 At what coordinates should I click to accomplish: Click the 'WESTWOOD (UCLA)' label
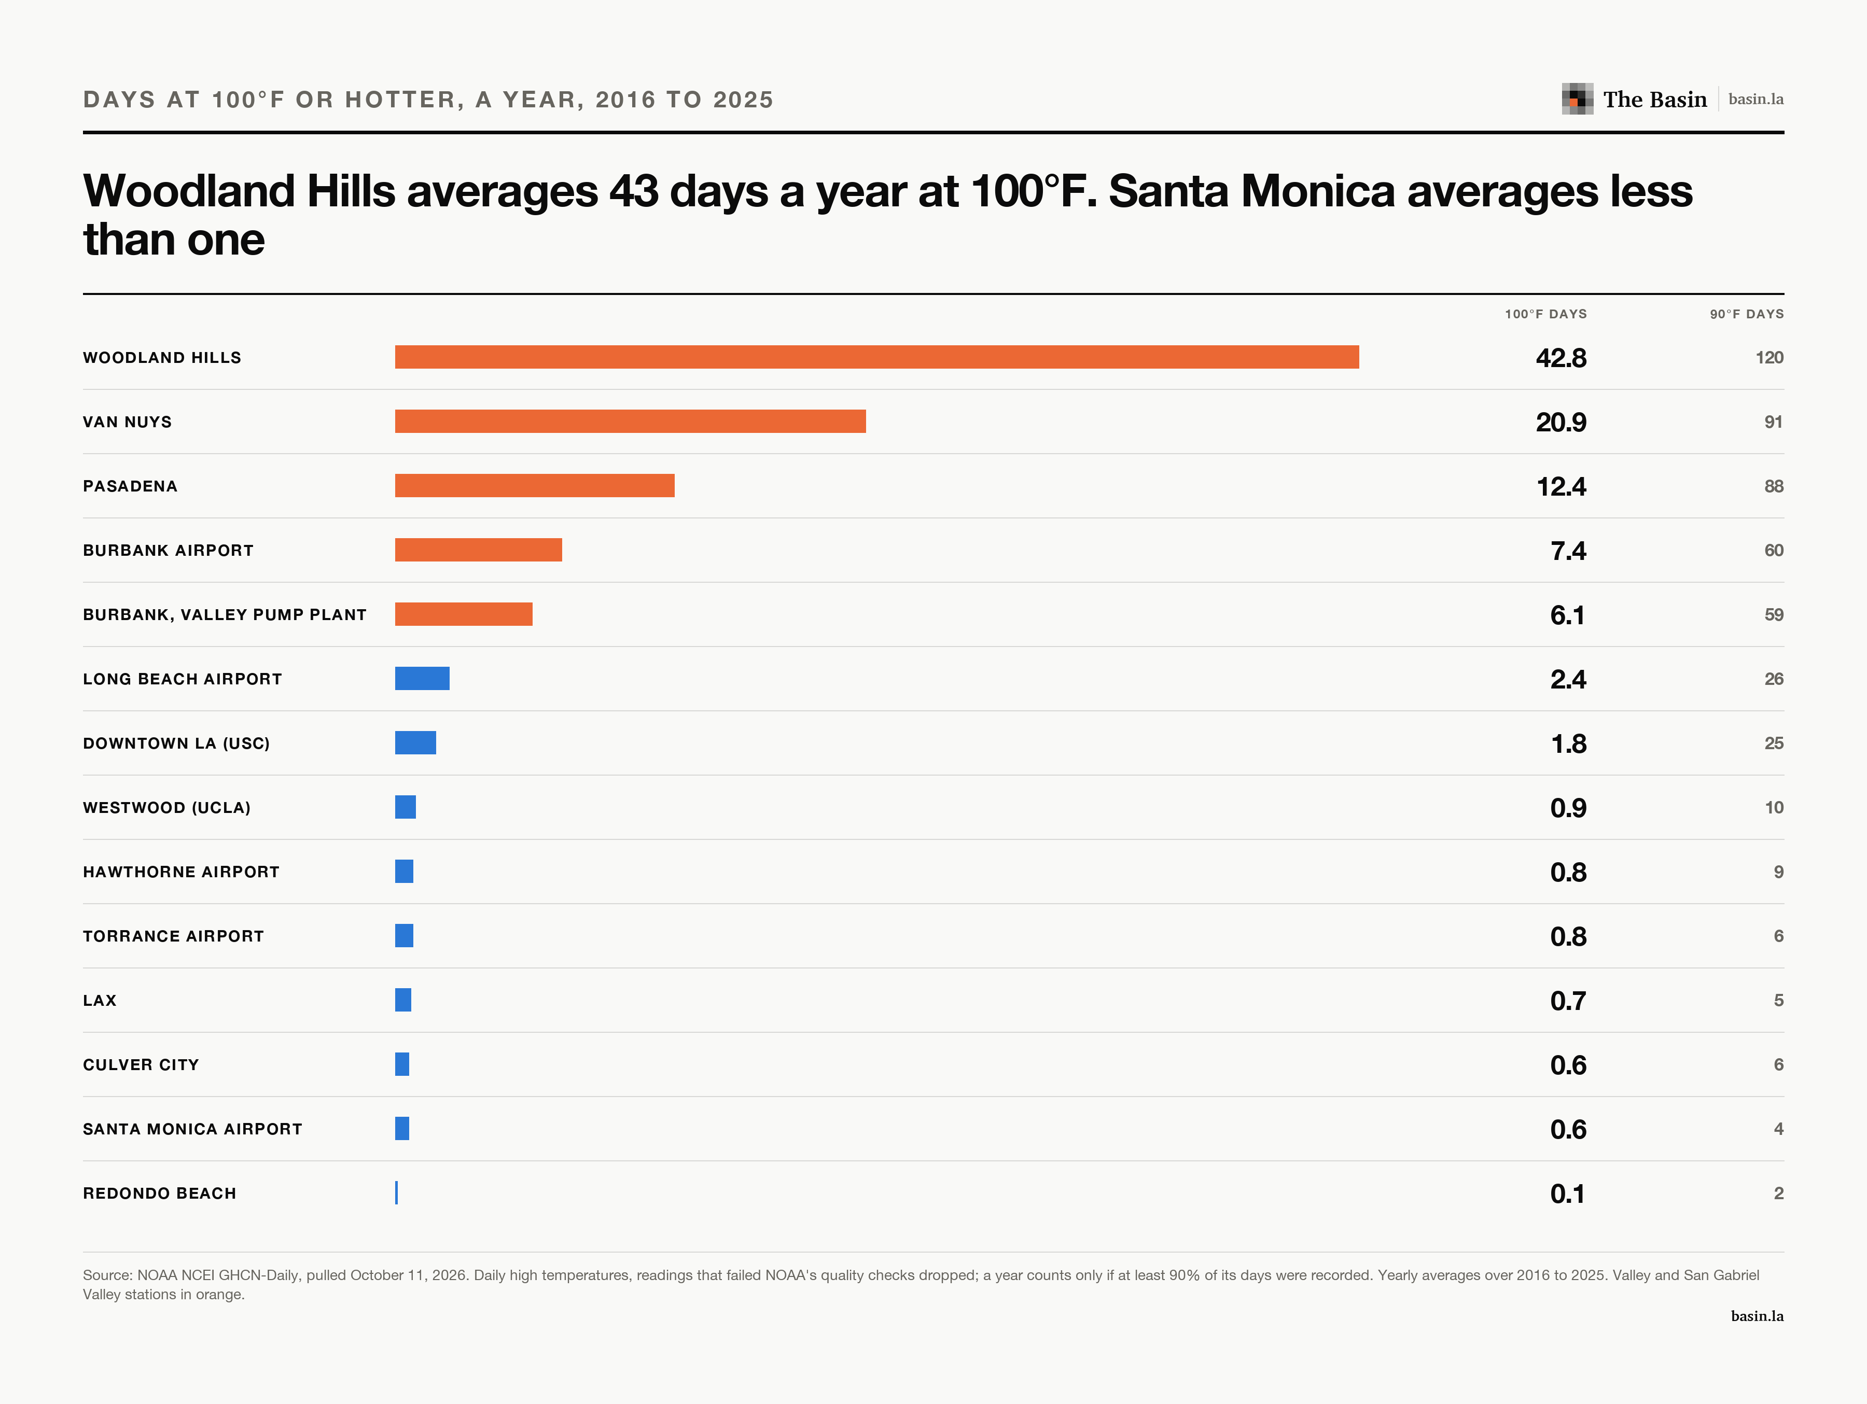(x=167, y=807)
